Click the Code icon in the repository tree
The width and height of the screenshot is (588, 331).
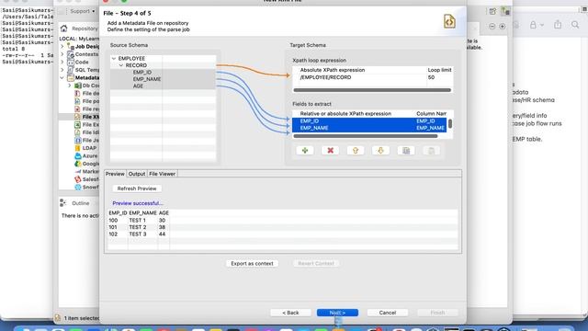tap(71, 62)
